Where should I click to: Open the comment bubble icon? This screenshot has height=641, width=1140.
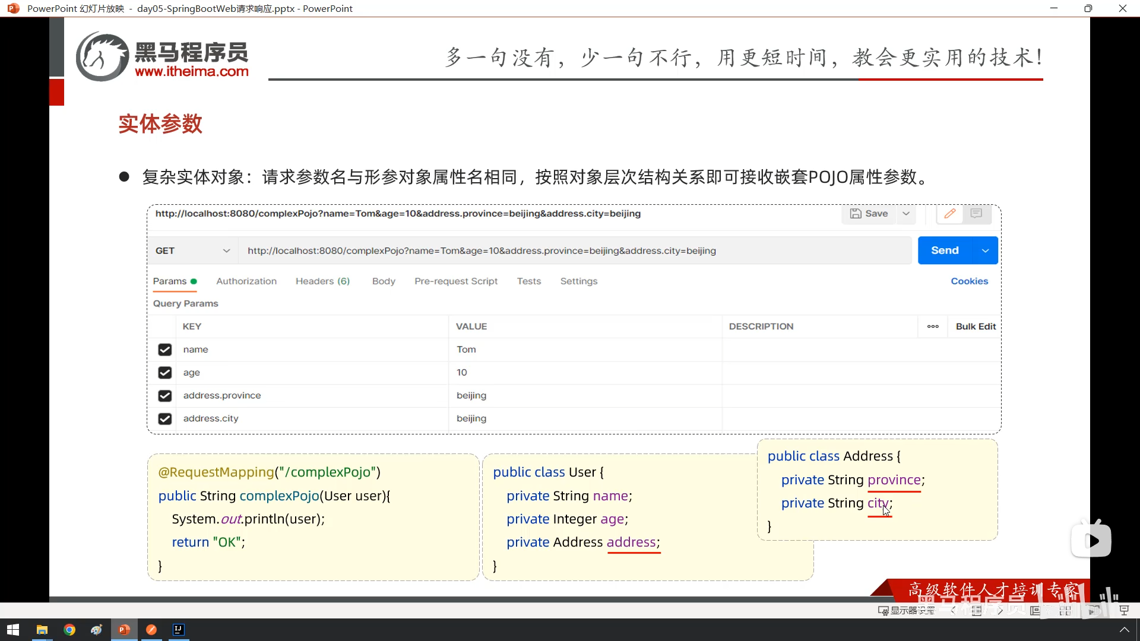click(x=976, y=214)
